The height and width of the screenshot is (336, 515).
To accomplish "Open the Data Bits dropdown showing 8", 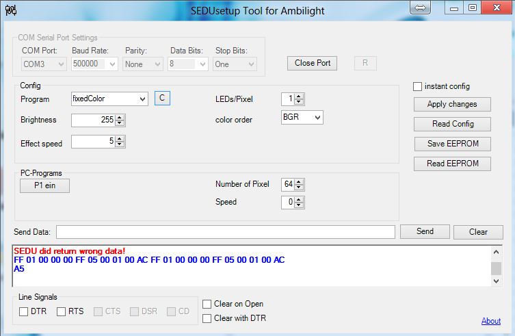I will pyautogui.click(x=188, y=64).
